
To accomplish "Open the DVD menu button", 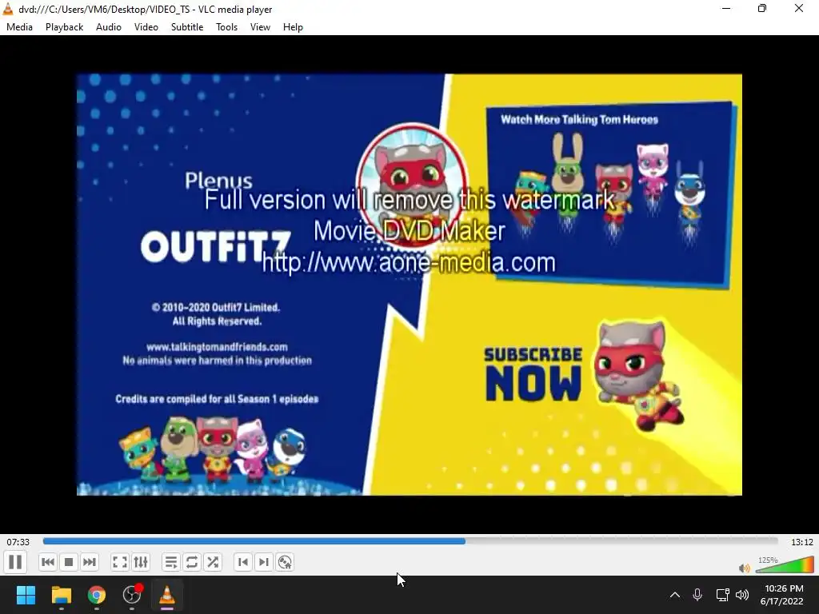I will pyautogui.click(x=285, y=562).
